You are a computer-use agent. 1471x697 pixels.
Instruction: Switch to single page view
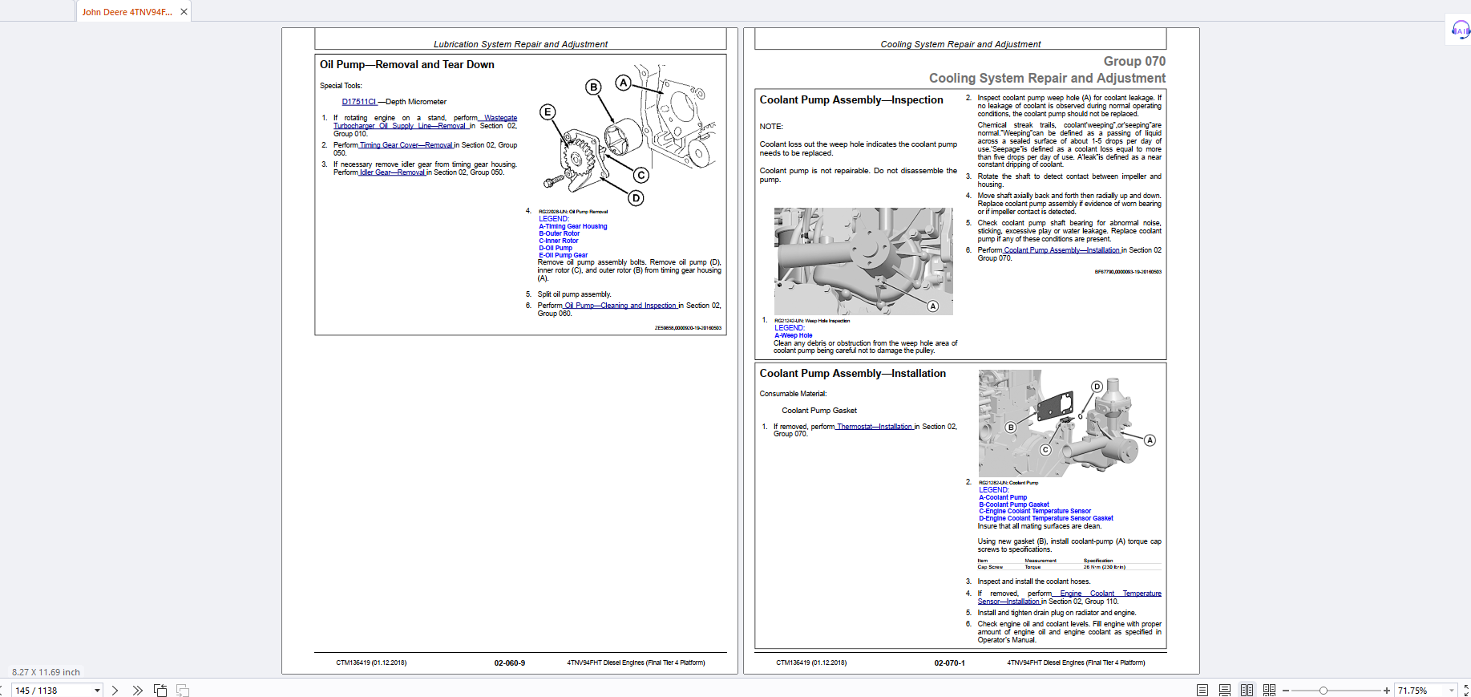(1202, 691)
